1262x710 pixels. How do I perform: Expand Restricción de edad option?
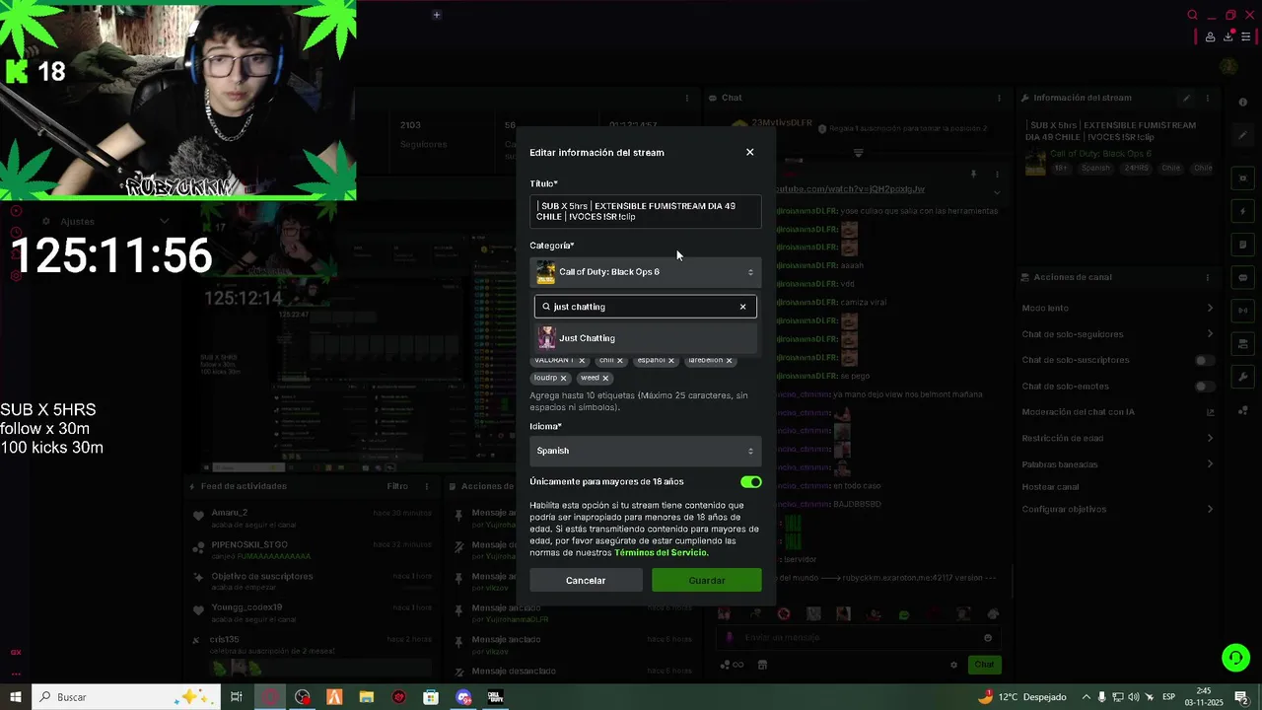tap(1118, 438)
